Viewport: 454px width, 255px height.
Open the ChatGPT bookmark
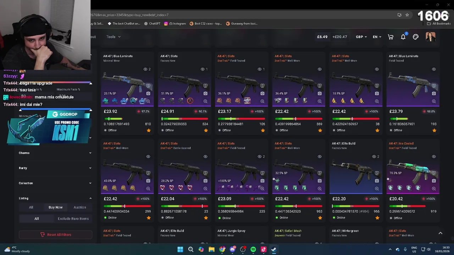point(152,24)
